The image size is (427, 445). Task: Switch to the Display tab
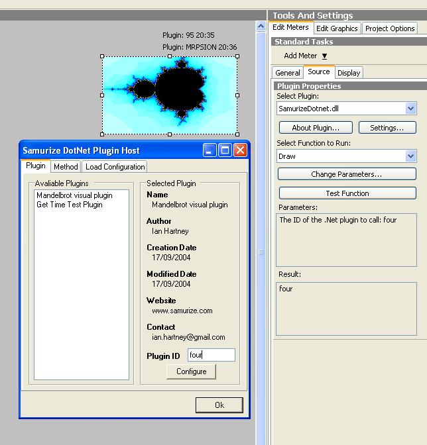(x=349, y=73)
